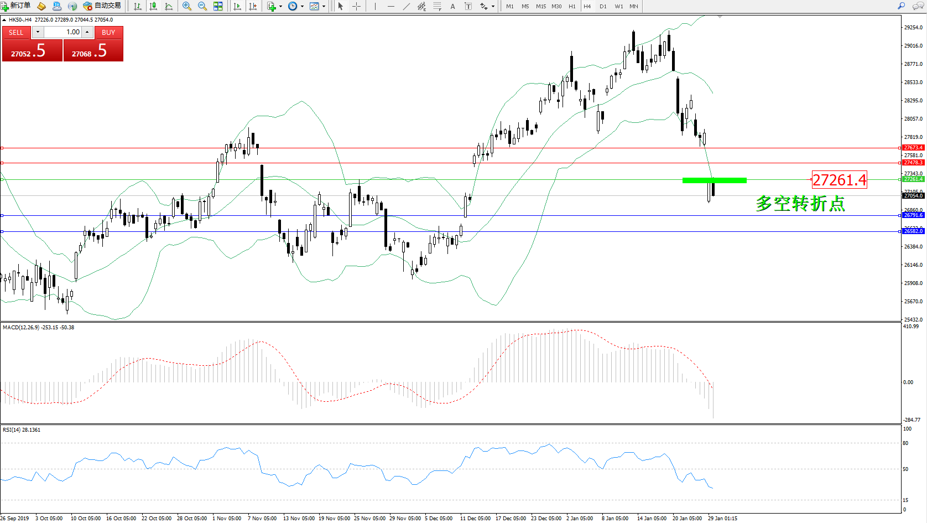Image resolution: width=927 pixels, height=523 pixels.
Task: Zoom in on the chart
Action: (187, 6)
